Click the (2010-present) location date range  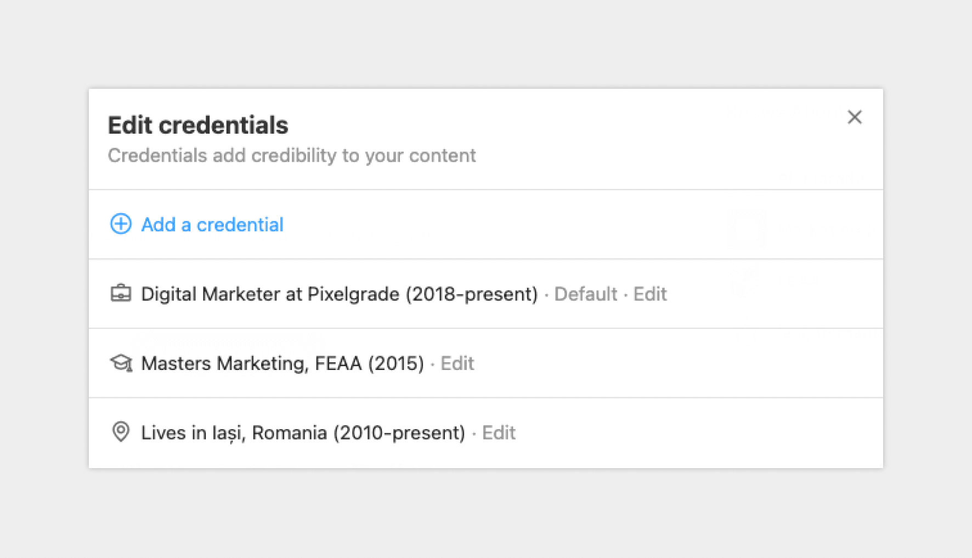[x=399, y=433]
